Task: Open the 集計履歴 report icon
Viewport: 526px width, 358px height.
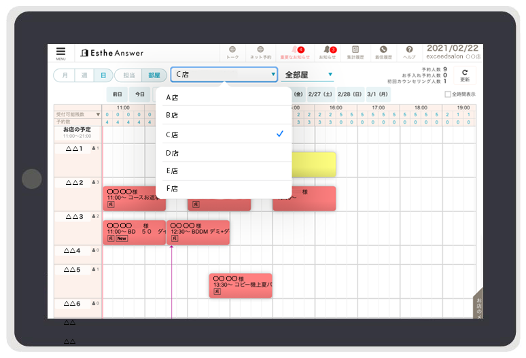Action: pyautogui.click(x=355, y=52)
